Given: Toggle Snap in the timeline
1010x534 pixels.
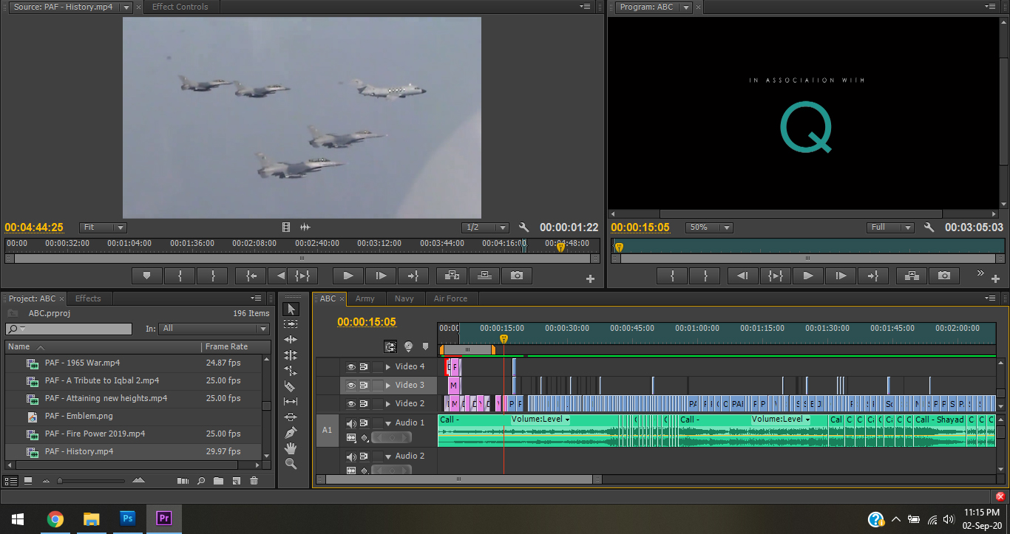Looking at the screenshot, I should 390,346.
